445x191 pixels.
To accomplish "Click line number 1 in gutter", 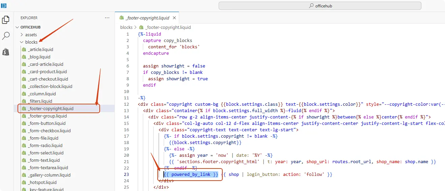I will [128, 34].
